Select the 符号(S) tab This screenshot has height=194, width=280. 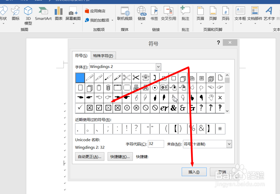tap(81, 56)
